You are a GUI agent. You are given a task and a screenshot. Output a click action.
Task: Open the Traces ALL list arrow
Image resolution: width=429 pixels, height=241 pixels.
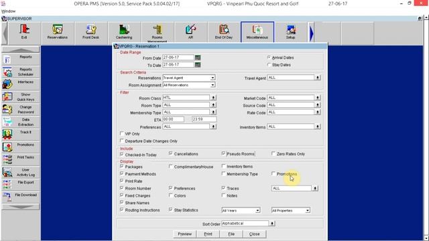point(315,188)
